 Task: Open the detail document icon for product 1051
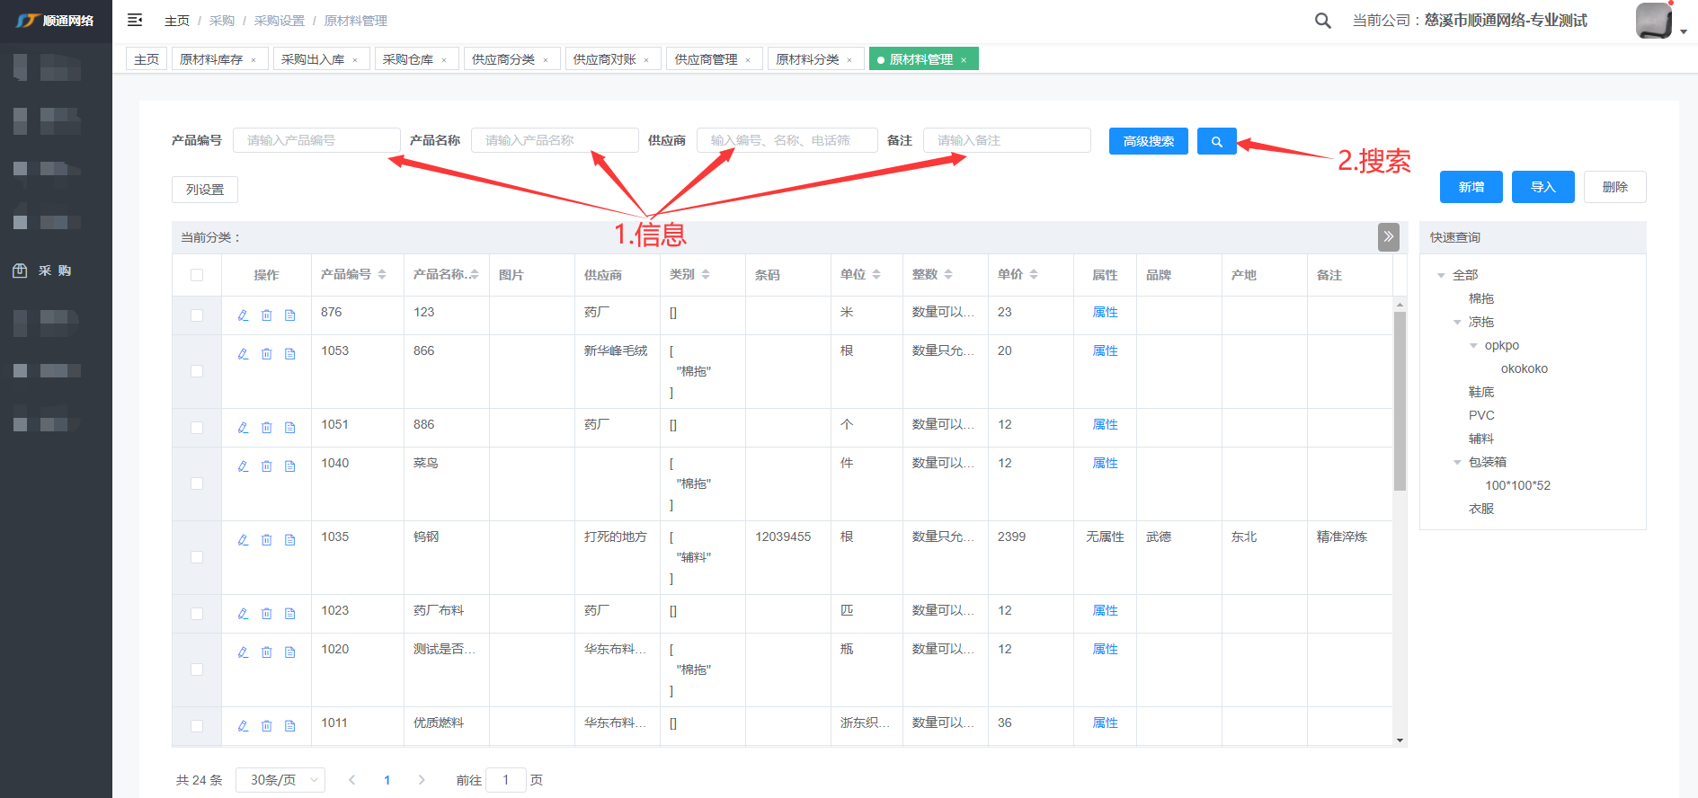pos(289,427)
